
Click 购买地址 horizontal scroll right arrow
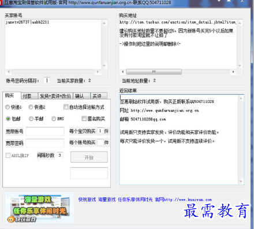point(233,72)
